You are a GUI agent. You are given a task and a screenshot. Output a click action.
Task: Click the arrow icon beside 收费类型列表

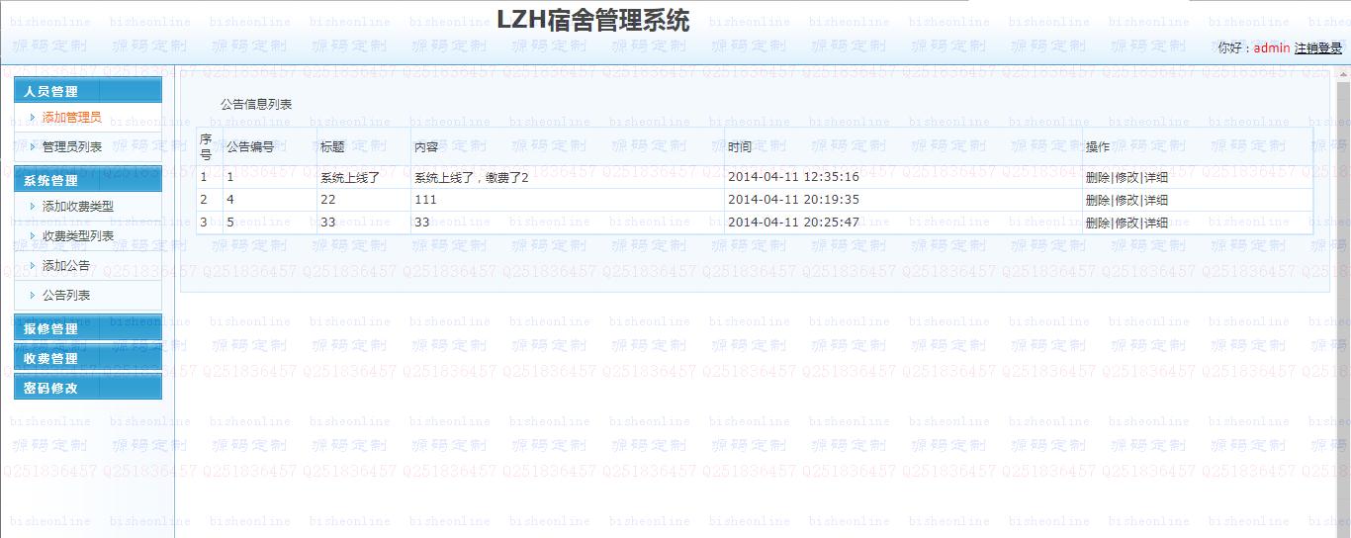(x=33, y=236)
